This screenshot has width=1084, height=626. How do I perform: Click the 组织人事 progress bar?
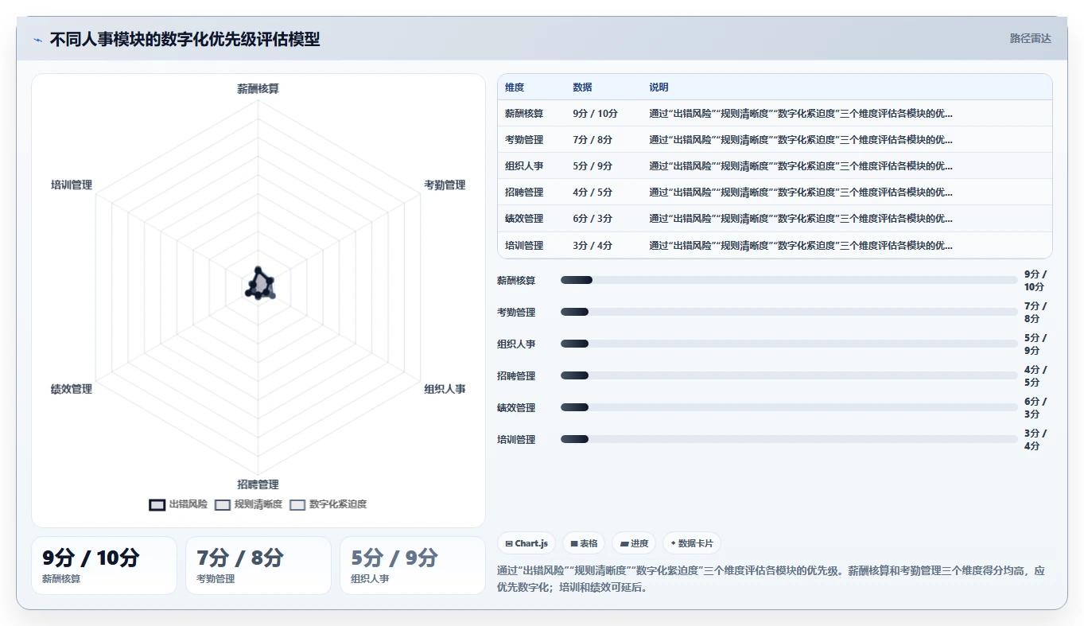789,344
